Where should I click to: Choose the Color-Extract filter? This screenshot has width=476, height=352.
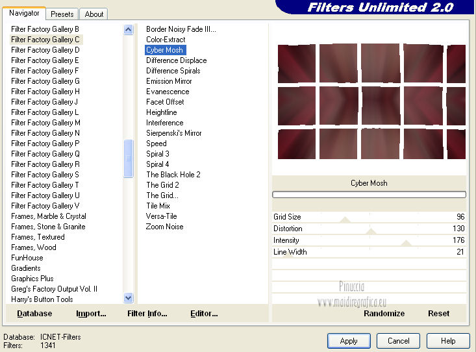tap(166, 40)
